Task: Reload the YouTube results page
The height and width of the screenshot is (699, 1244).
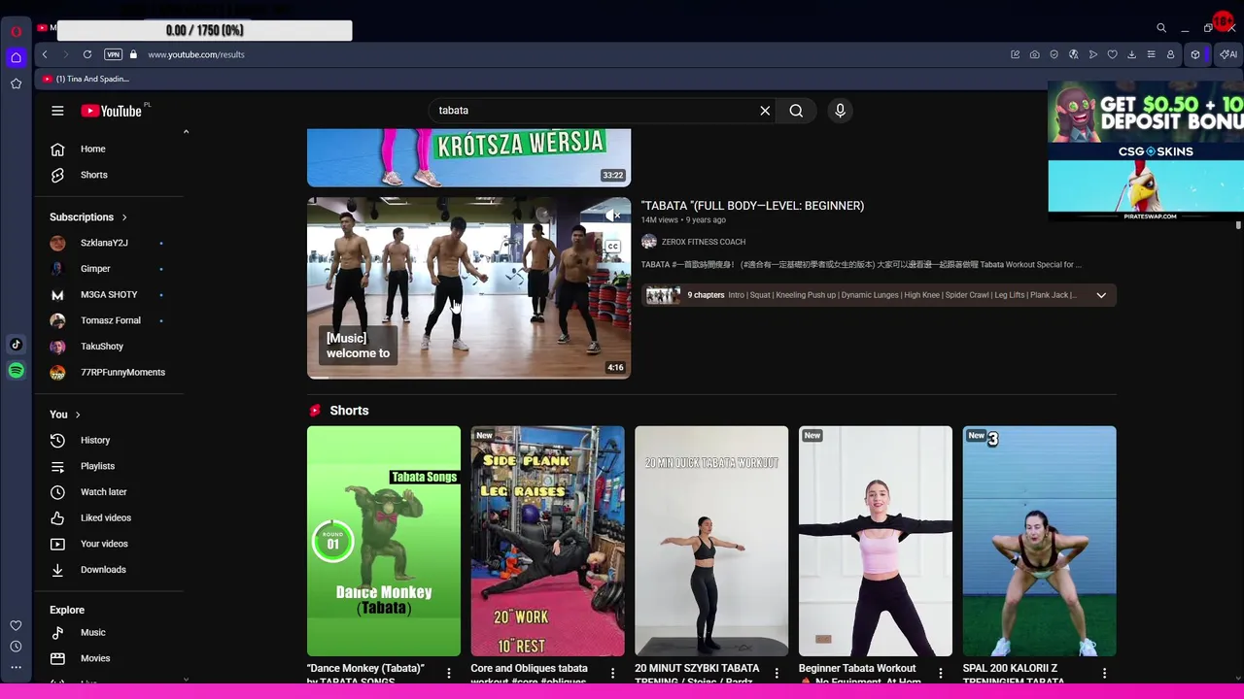Action: 87,54
